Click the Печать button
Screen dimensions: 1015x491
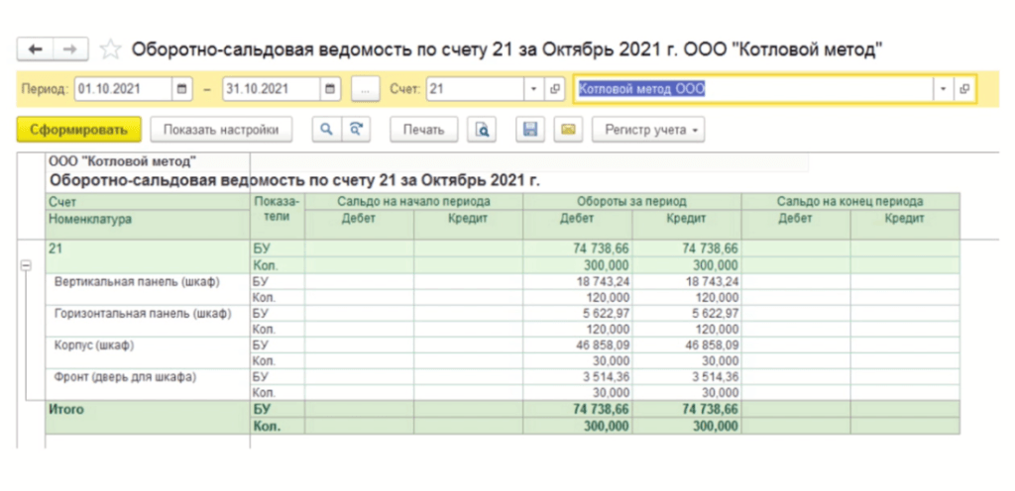pos(423,130)
